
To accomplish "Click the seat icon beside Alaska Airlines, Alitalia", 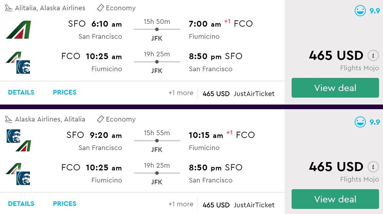I will tap(9, 119).
